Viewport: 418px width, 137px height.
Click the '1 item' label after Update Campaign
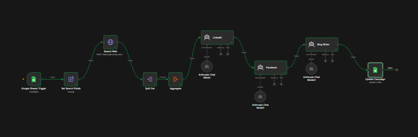(x=390, y=68)
